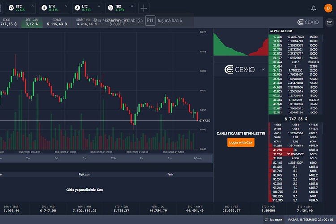336x224 pixels.
Task: Click the CEX.IO logo in header
Action: click(x=307, y=22)
